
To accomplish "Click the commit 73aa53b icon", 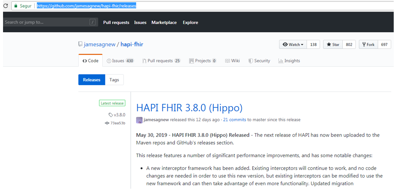I will pyautogui.click(x=107, y=123).
